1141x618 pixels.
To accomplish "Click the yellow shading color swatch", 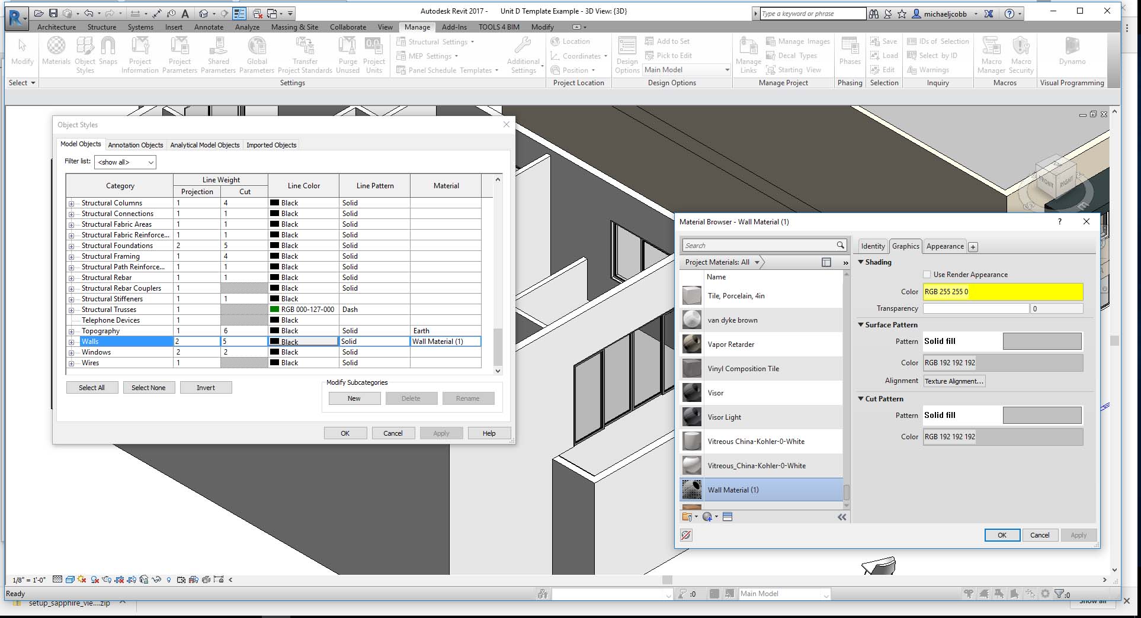I will (x=1002, y=292).
